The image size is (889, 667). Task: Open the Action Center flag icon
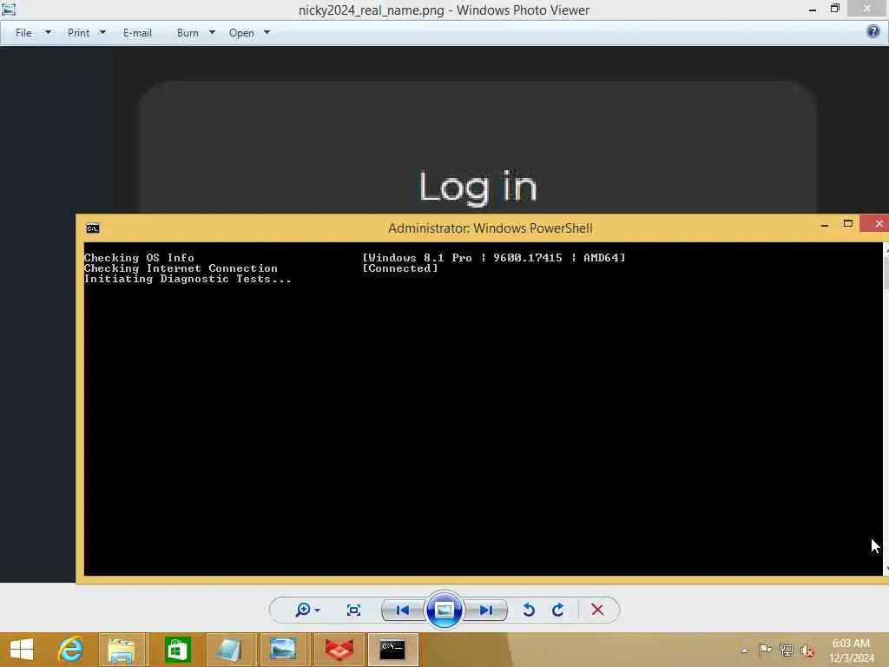coord(765,650)
